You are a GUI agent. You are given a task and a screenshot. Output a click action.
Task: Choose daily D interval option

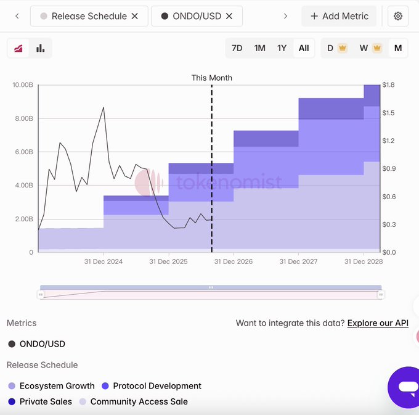click(330, 48)
